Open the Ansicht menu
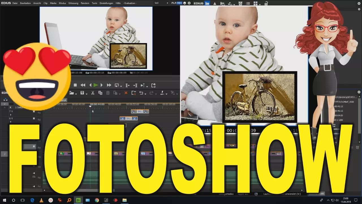 point(37,3)
